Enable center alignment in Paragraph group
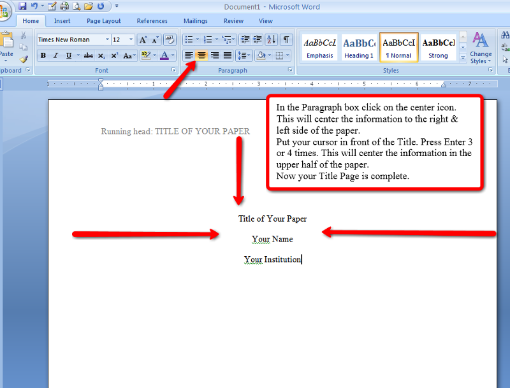Screen dimensions: 510x388 201,55
